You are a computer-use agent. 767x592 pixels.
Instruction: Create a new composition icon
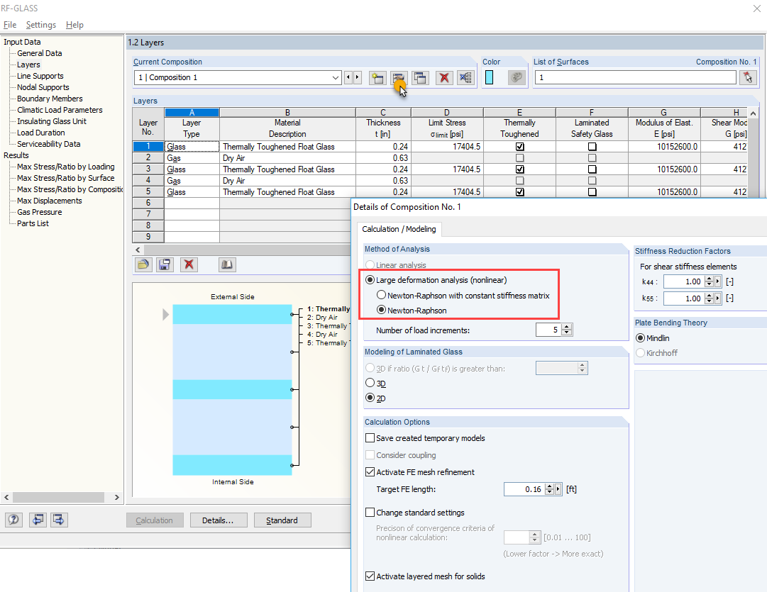pyautogui.click(x=377, y=78)
